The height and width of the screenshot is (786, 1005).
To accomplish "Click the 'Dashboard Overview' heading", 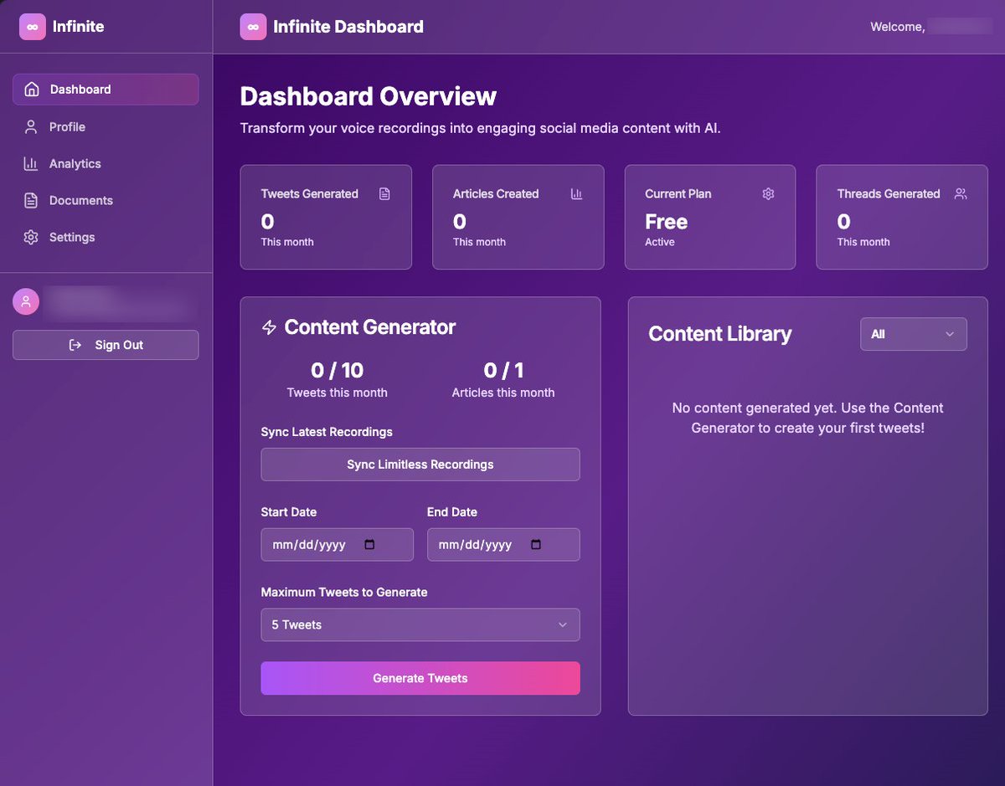I will click(368, 96).
